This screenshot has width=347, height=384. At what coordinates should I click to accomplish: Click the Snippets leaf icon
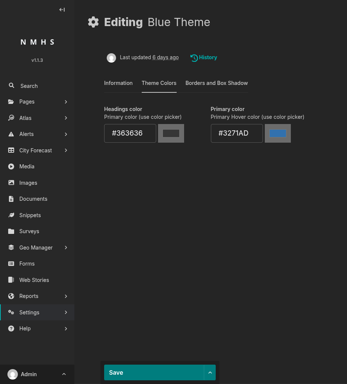[x=11, y=215]
